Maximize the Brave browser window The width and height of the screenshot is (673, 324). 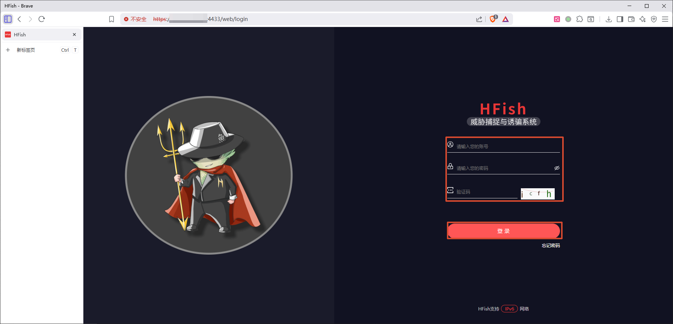647,6
